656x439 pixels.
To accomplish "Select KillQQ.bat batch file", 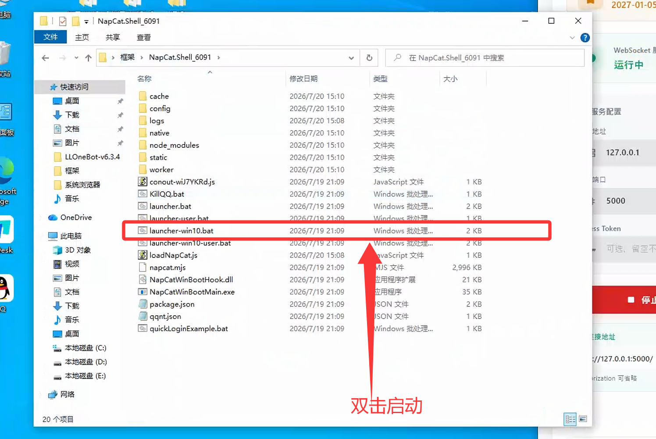I will [x=167, y=194].
